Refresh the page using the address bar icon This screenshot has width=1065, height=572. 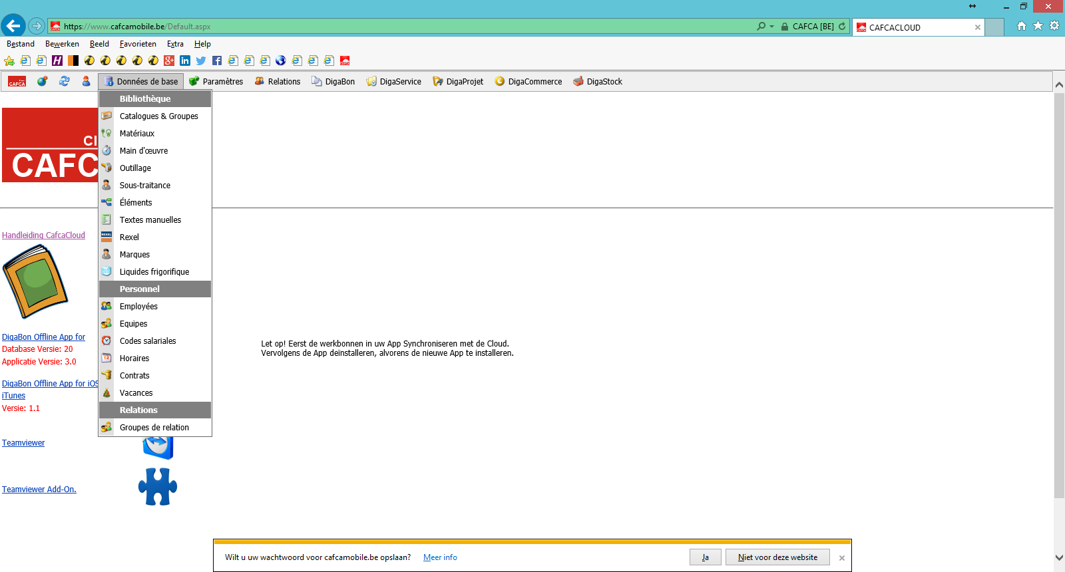(x=842, y=27)
